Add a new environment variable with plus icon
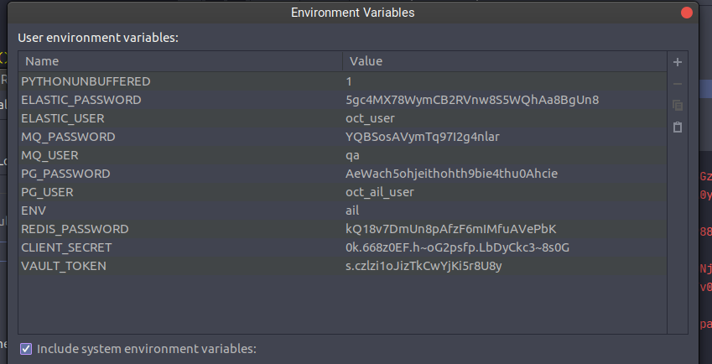Viewport: 712px width, 364px height. pyautogui.click(x=677, y=62)
